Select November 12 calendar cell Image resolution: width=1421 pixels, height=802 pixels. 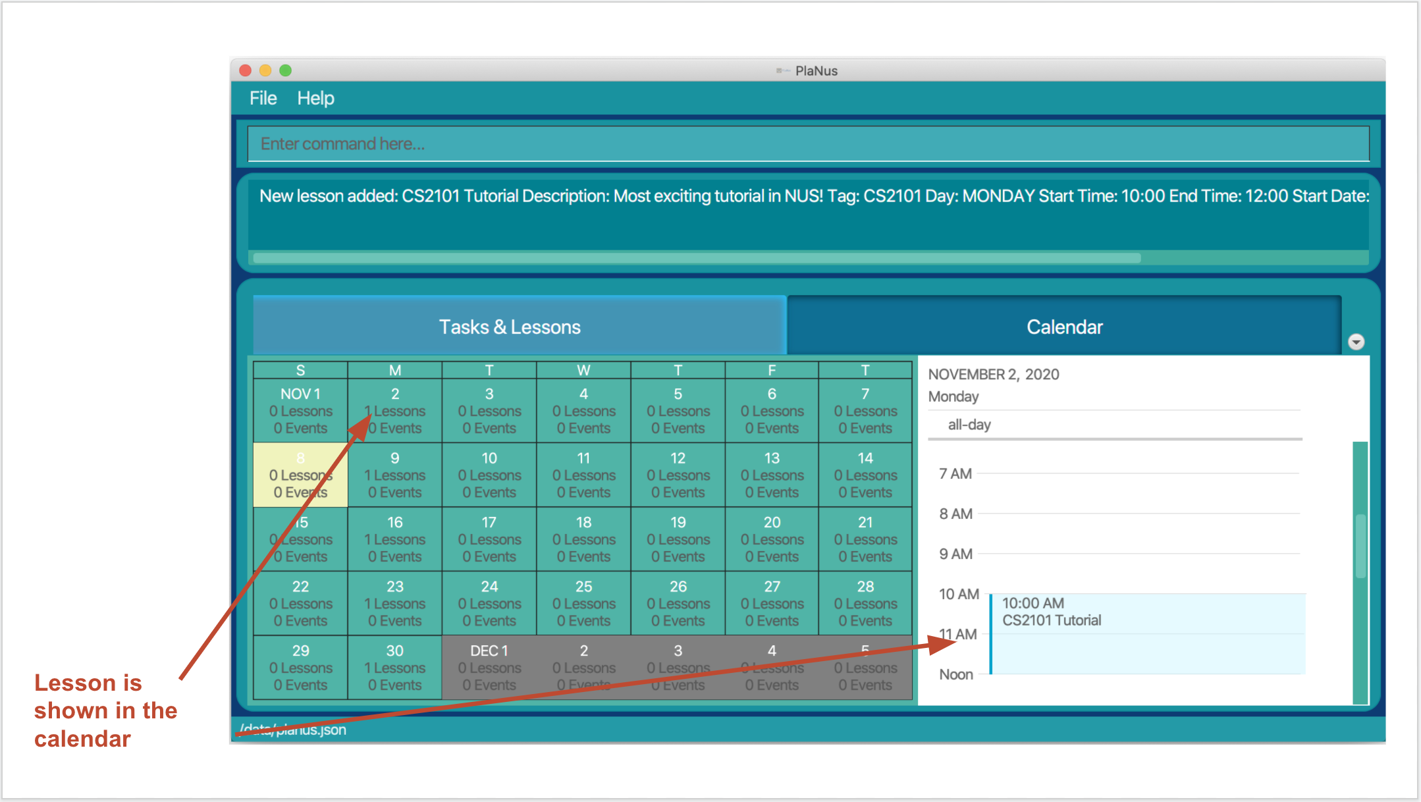[x=678, y=475]
